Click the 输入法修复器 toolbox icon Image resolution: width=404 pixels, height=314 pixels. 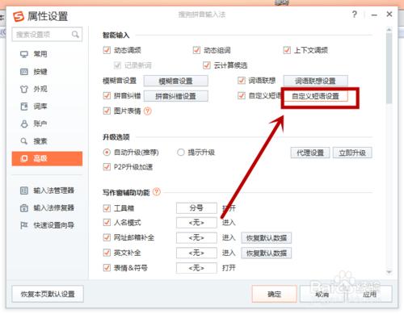[x=24, y=208]
